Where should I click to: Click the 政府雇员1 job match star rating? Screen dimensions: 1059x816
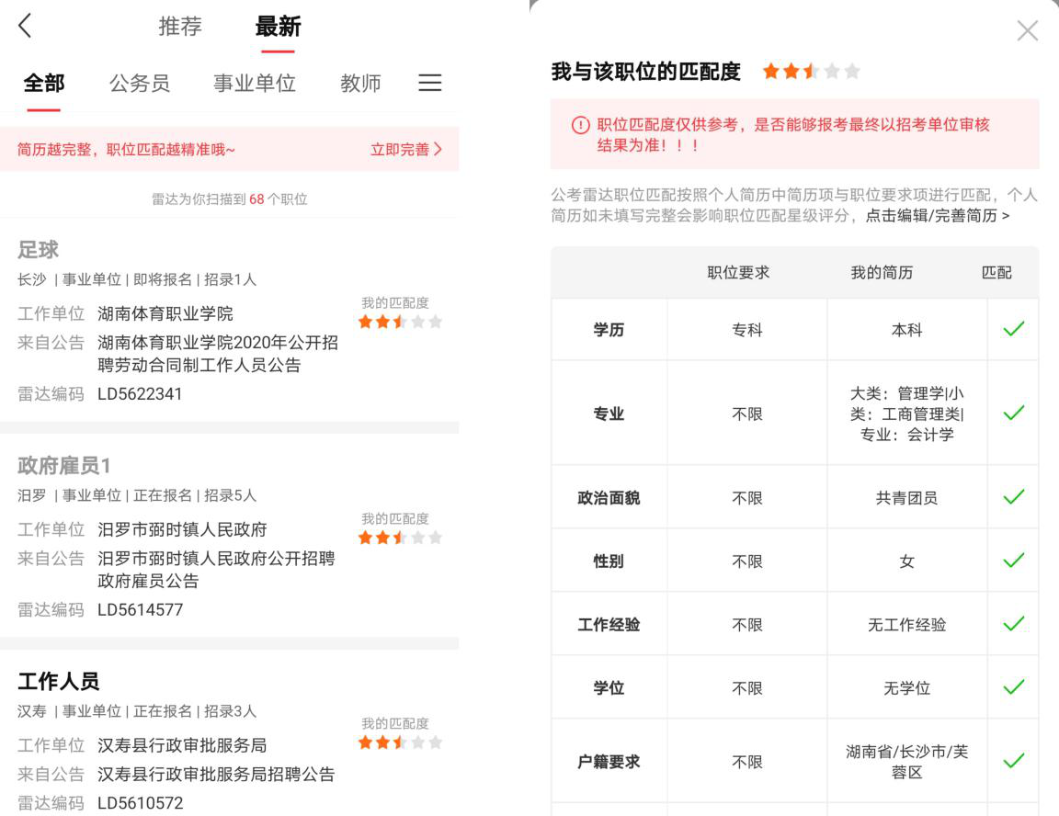(x=400, y=538)
